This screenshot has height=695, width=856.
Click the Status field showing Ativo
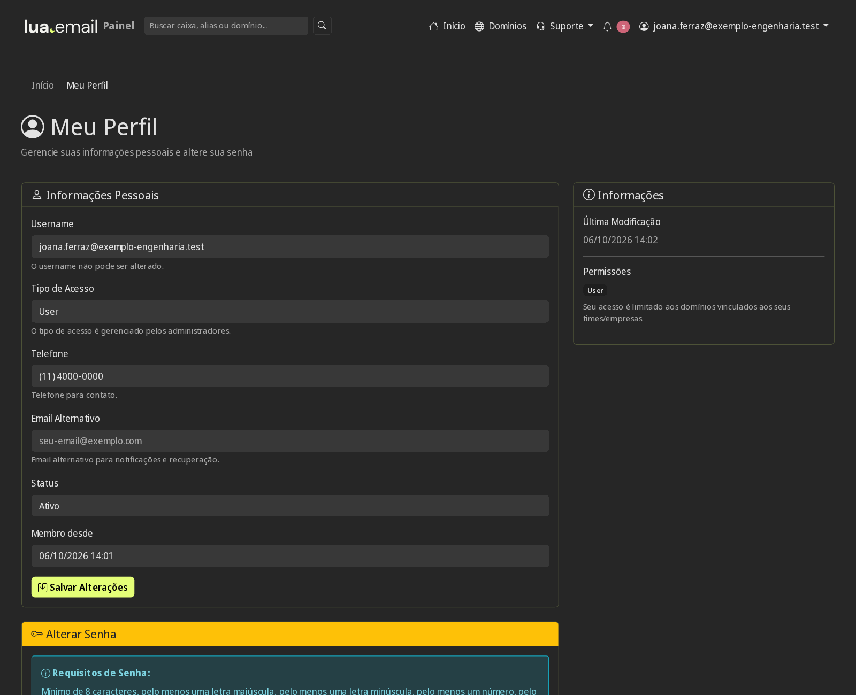(290, 506)
